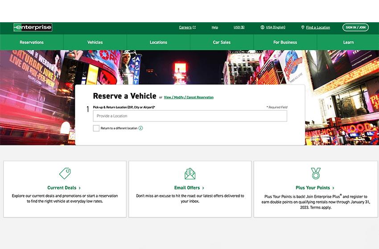Click the info icon beside Return to different location

pyautogui.click(x=141, y=128)
